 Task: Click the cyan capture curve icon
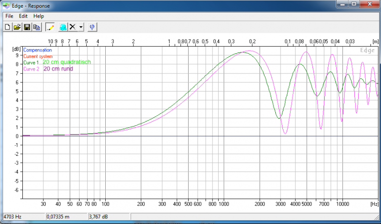tap(62, 27)
